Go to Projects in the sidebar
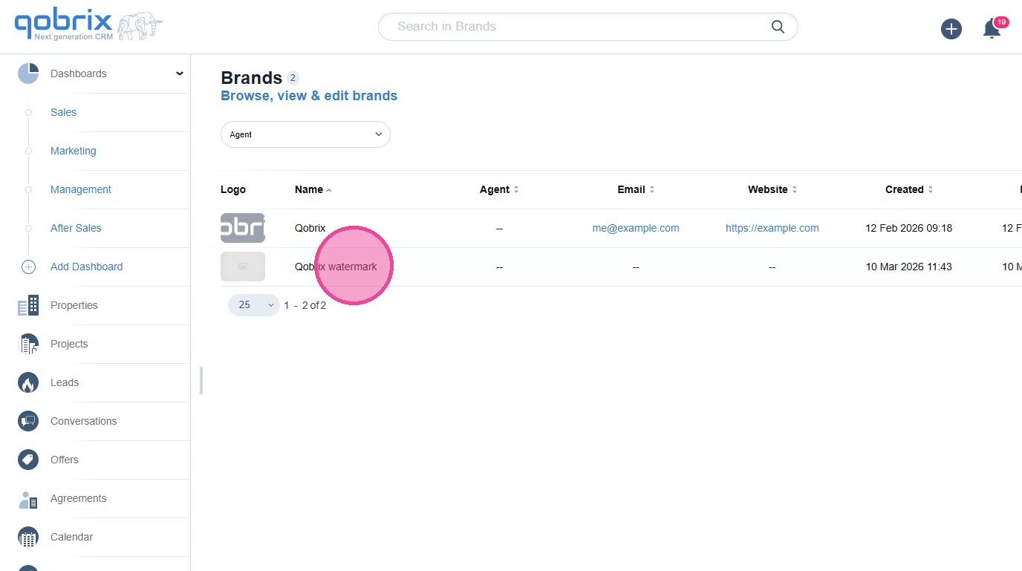The height and width of the screenshot is (571, 1022). (x=69, y=344)
